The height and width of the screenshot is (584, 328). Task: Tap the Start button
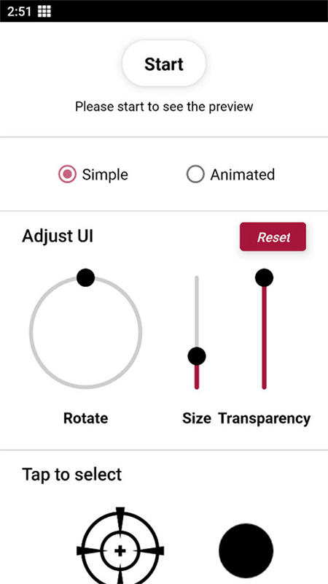[163, 64]
